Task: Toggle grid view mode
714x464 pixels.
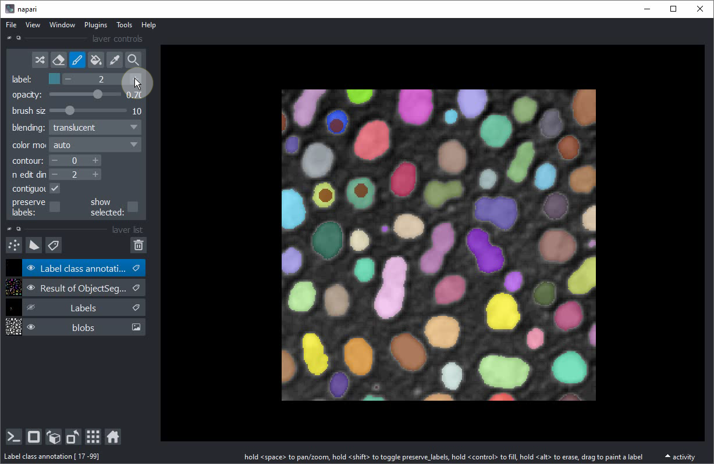Action: pyautogui.click(x=93, y=437)
